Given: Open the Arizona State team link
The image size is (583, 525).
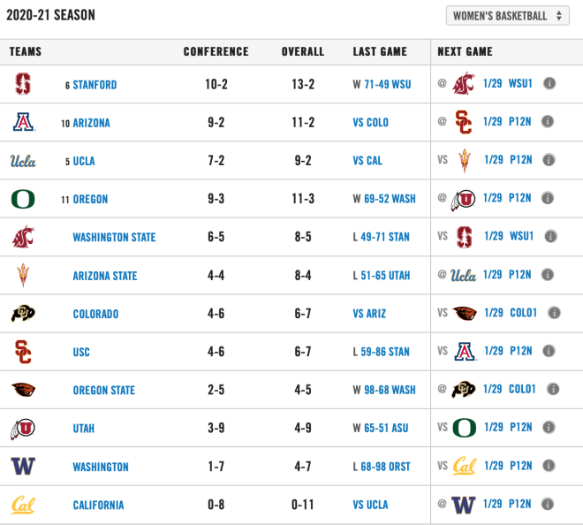Looking at the screenshot, I should tap(105, 276).
